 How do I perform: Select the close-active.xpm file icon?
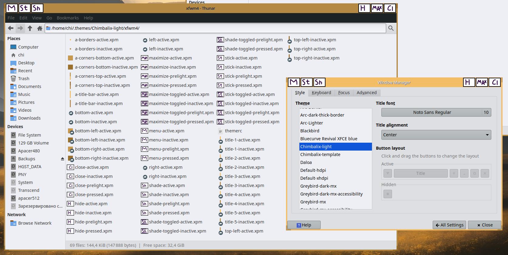click(70, 167)
